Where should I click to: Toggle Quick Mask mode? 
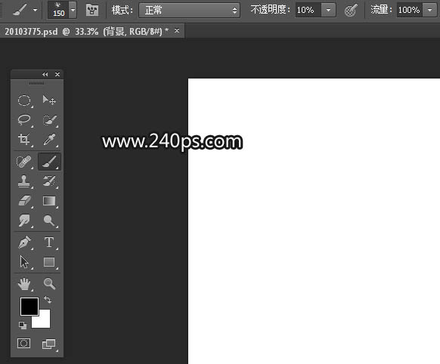[x=24, y=344]
